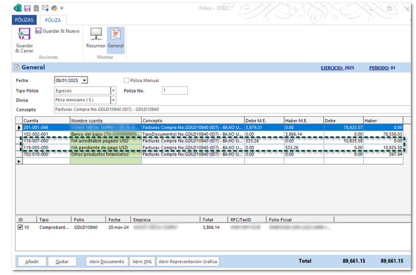This screenshot has height=275, width=416.
Task: Click the save icon in quick access toolbar
Action: pos(27,8)
